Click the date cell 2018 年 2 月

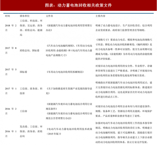[x=11, y=28]
